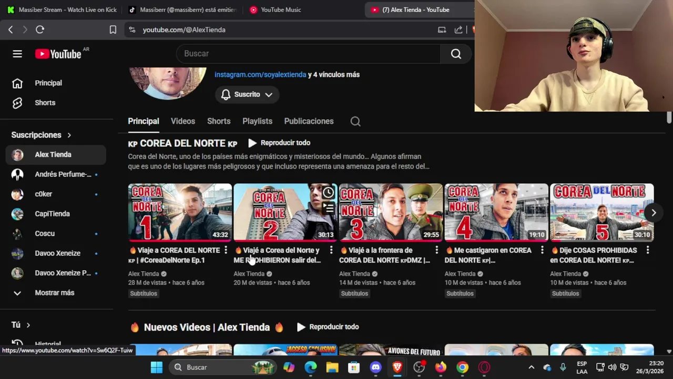Expand the Suscripciones section chevron
This screenshot has height=379, width=673.
[x=69, y=135]
